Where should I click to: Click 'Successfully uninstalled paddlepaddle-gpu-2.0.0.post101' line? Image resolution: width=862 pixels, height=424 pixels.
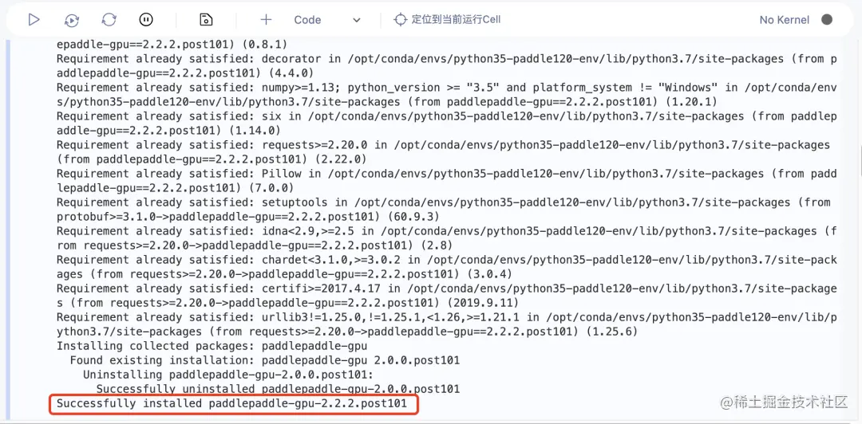point(278,389)
